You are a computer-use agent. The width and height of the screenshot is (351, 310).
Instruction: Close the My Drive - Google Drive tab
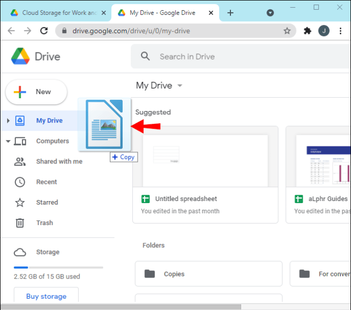coord(211,13)
